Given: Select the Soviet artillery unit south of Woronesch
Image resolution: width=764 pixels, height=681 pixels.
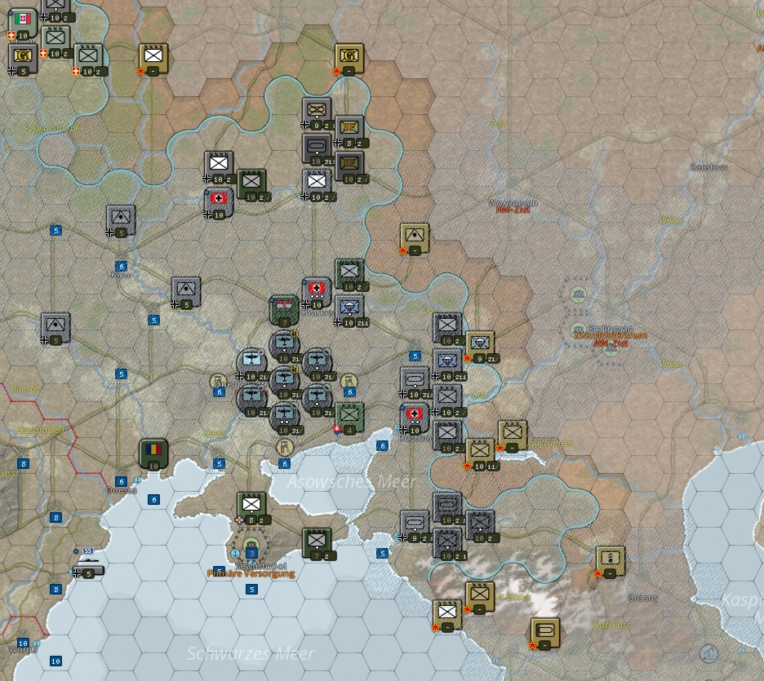Looking at the screenshot, I should click(415, 238).
